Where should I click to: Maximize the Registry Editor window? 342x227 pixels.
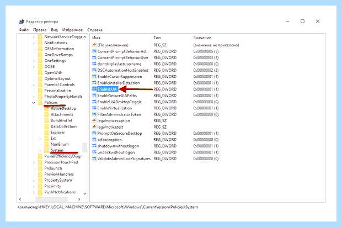(302, 21)
